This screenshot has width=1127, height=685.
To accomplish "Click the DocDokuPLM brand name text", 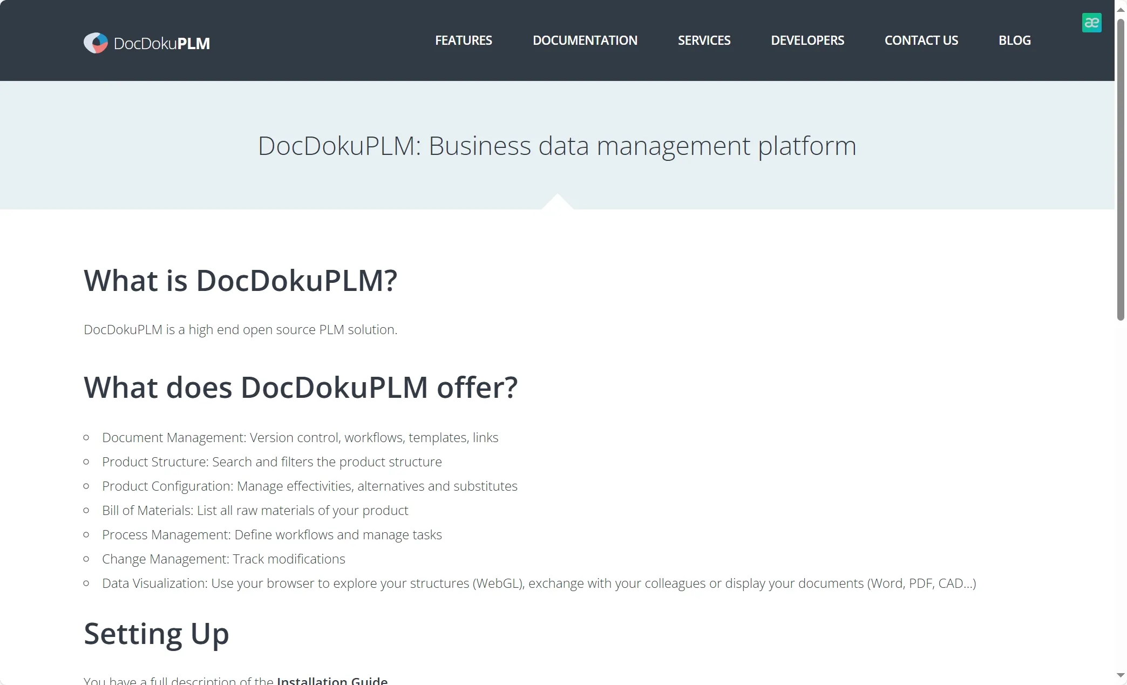I will [162, 44].
